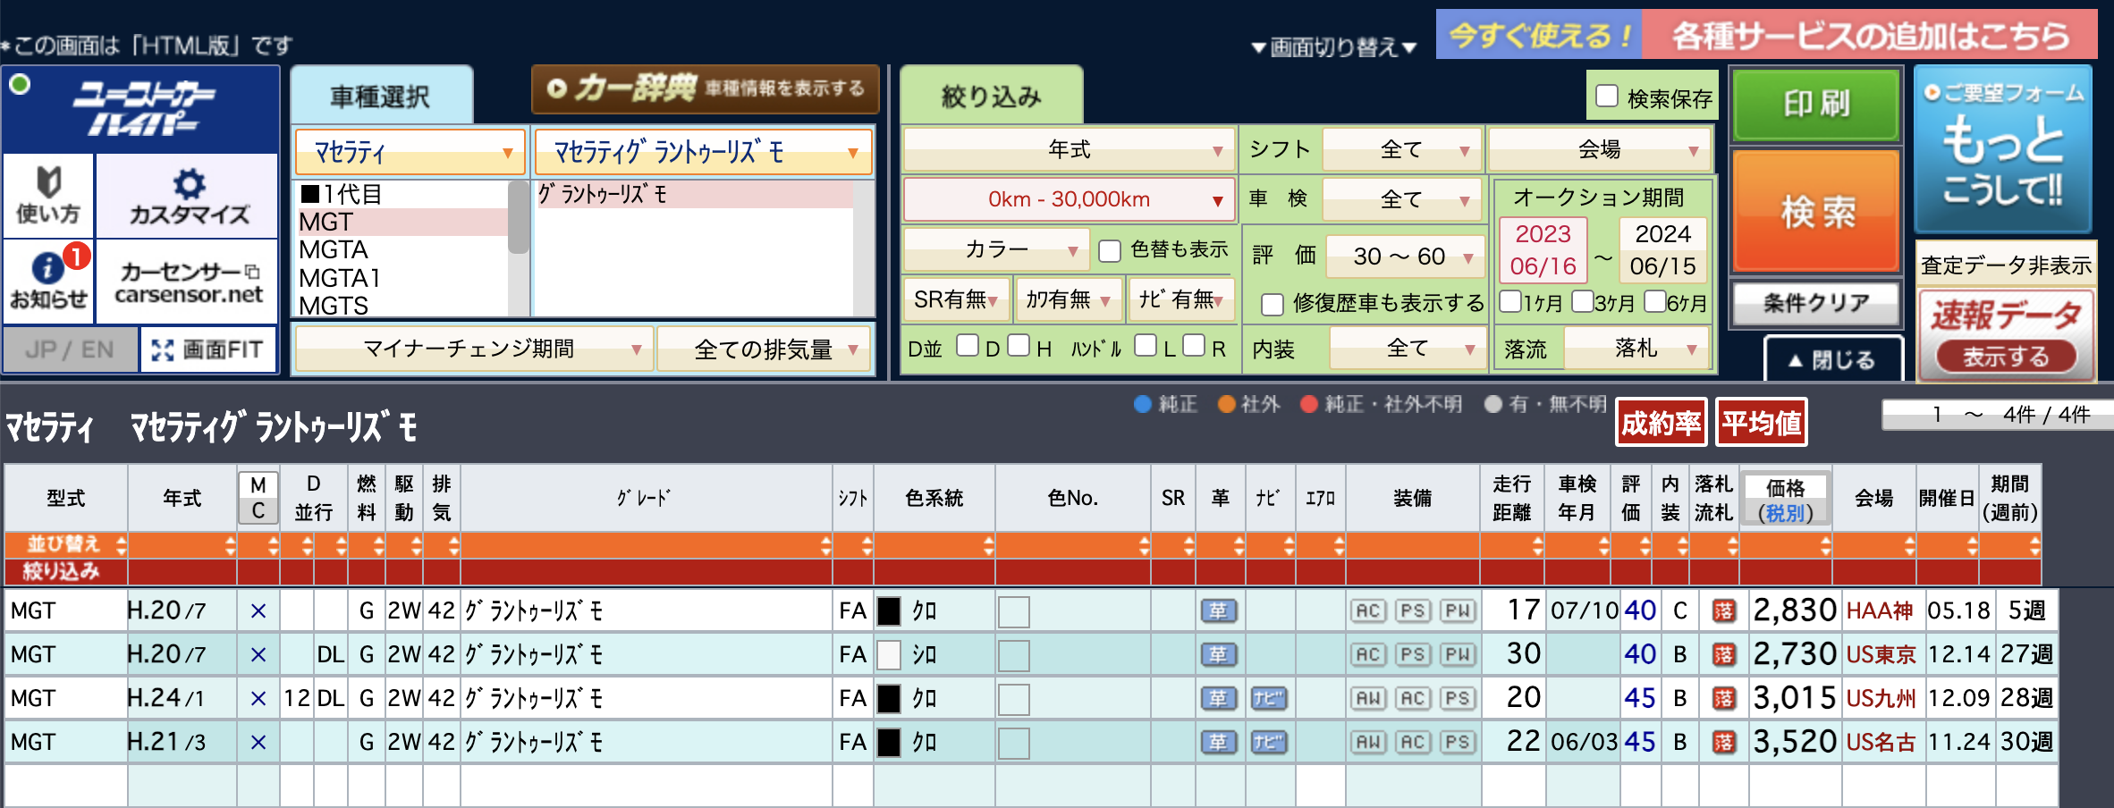The width and height of the screenshot is (2114, 808).
Task: Select MGTS in the model code list
Action: click(334, 306)
